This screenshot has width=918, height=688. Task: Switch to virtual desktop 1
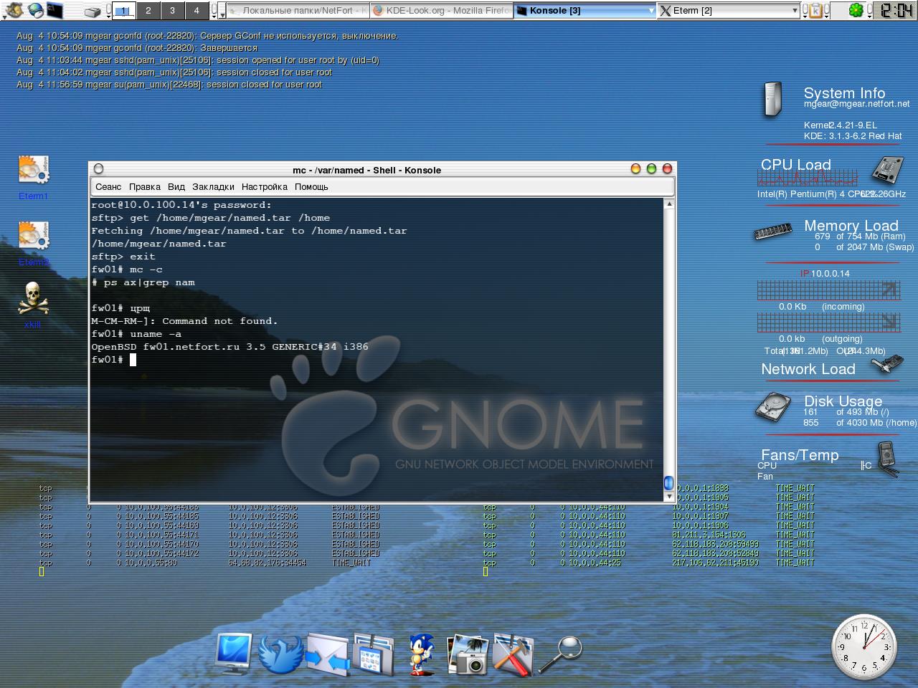pyautogui.click(x=124, y=10)
